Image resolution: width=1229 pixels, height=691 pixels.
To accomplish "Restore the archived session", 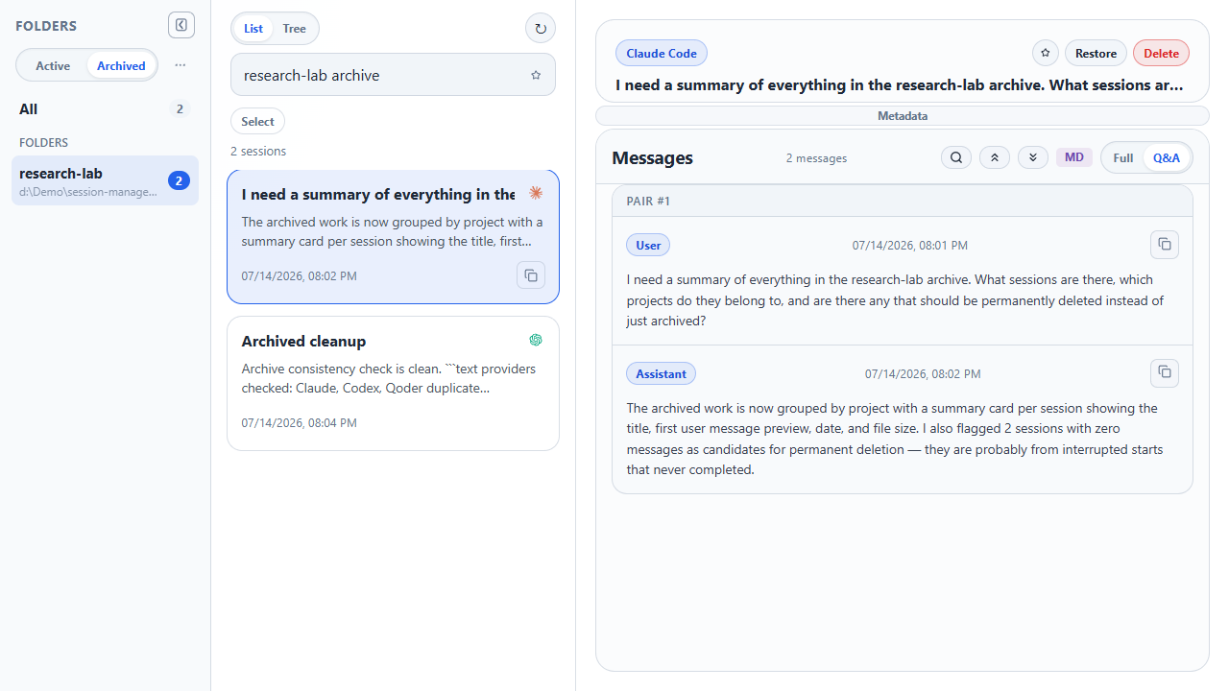I will pyautogui.click(x=1096, y=53).
